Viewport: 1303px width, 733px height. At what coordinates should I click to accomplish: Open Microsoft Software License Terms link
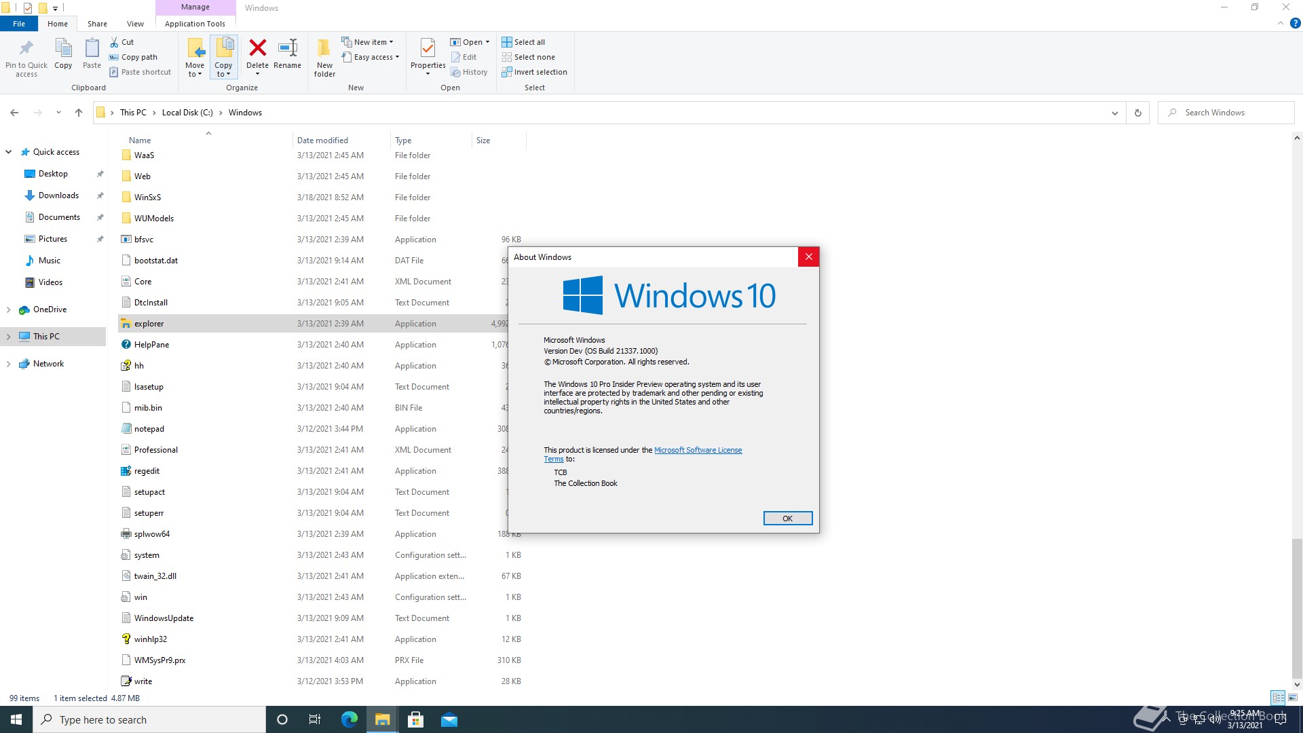698,450
